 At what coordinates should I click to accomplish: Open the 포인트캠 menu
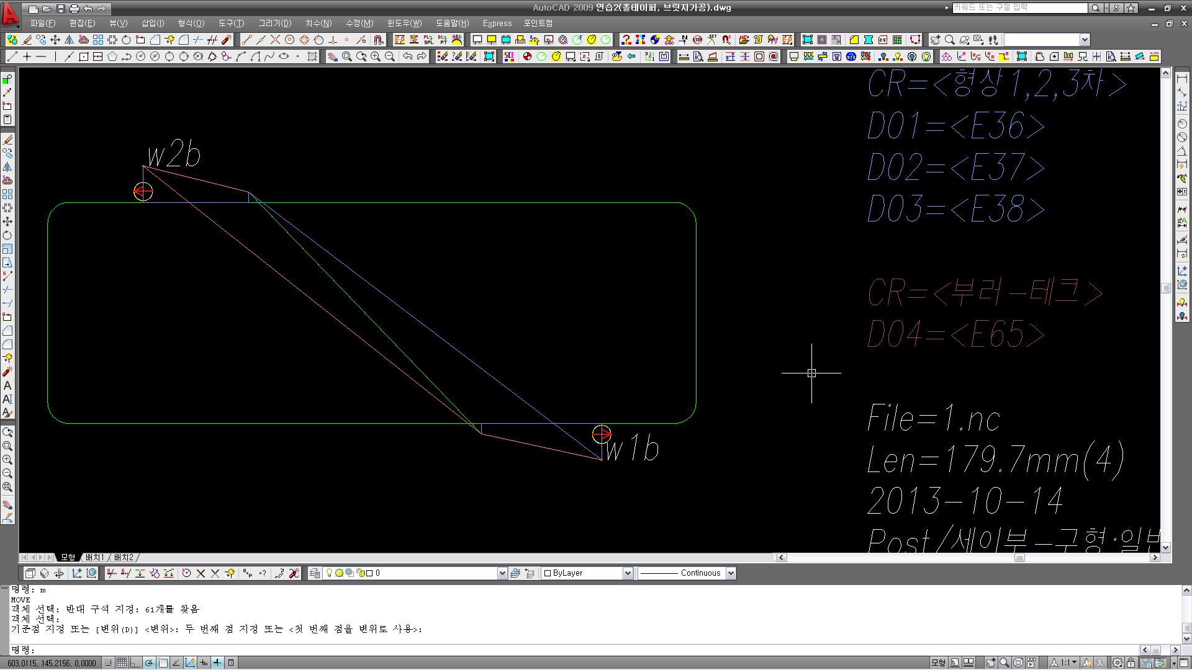click(538, 23)
